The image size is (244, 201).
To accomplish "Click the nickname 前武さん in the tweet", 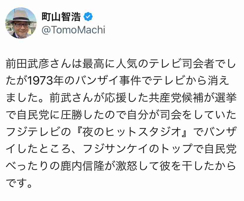I will (x=71, y=98).
